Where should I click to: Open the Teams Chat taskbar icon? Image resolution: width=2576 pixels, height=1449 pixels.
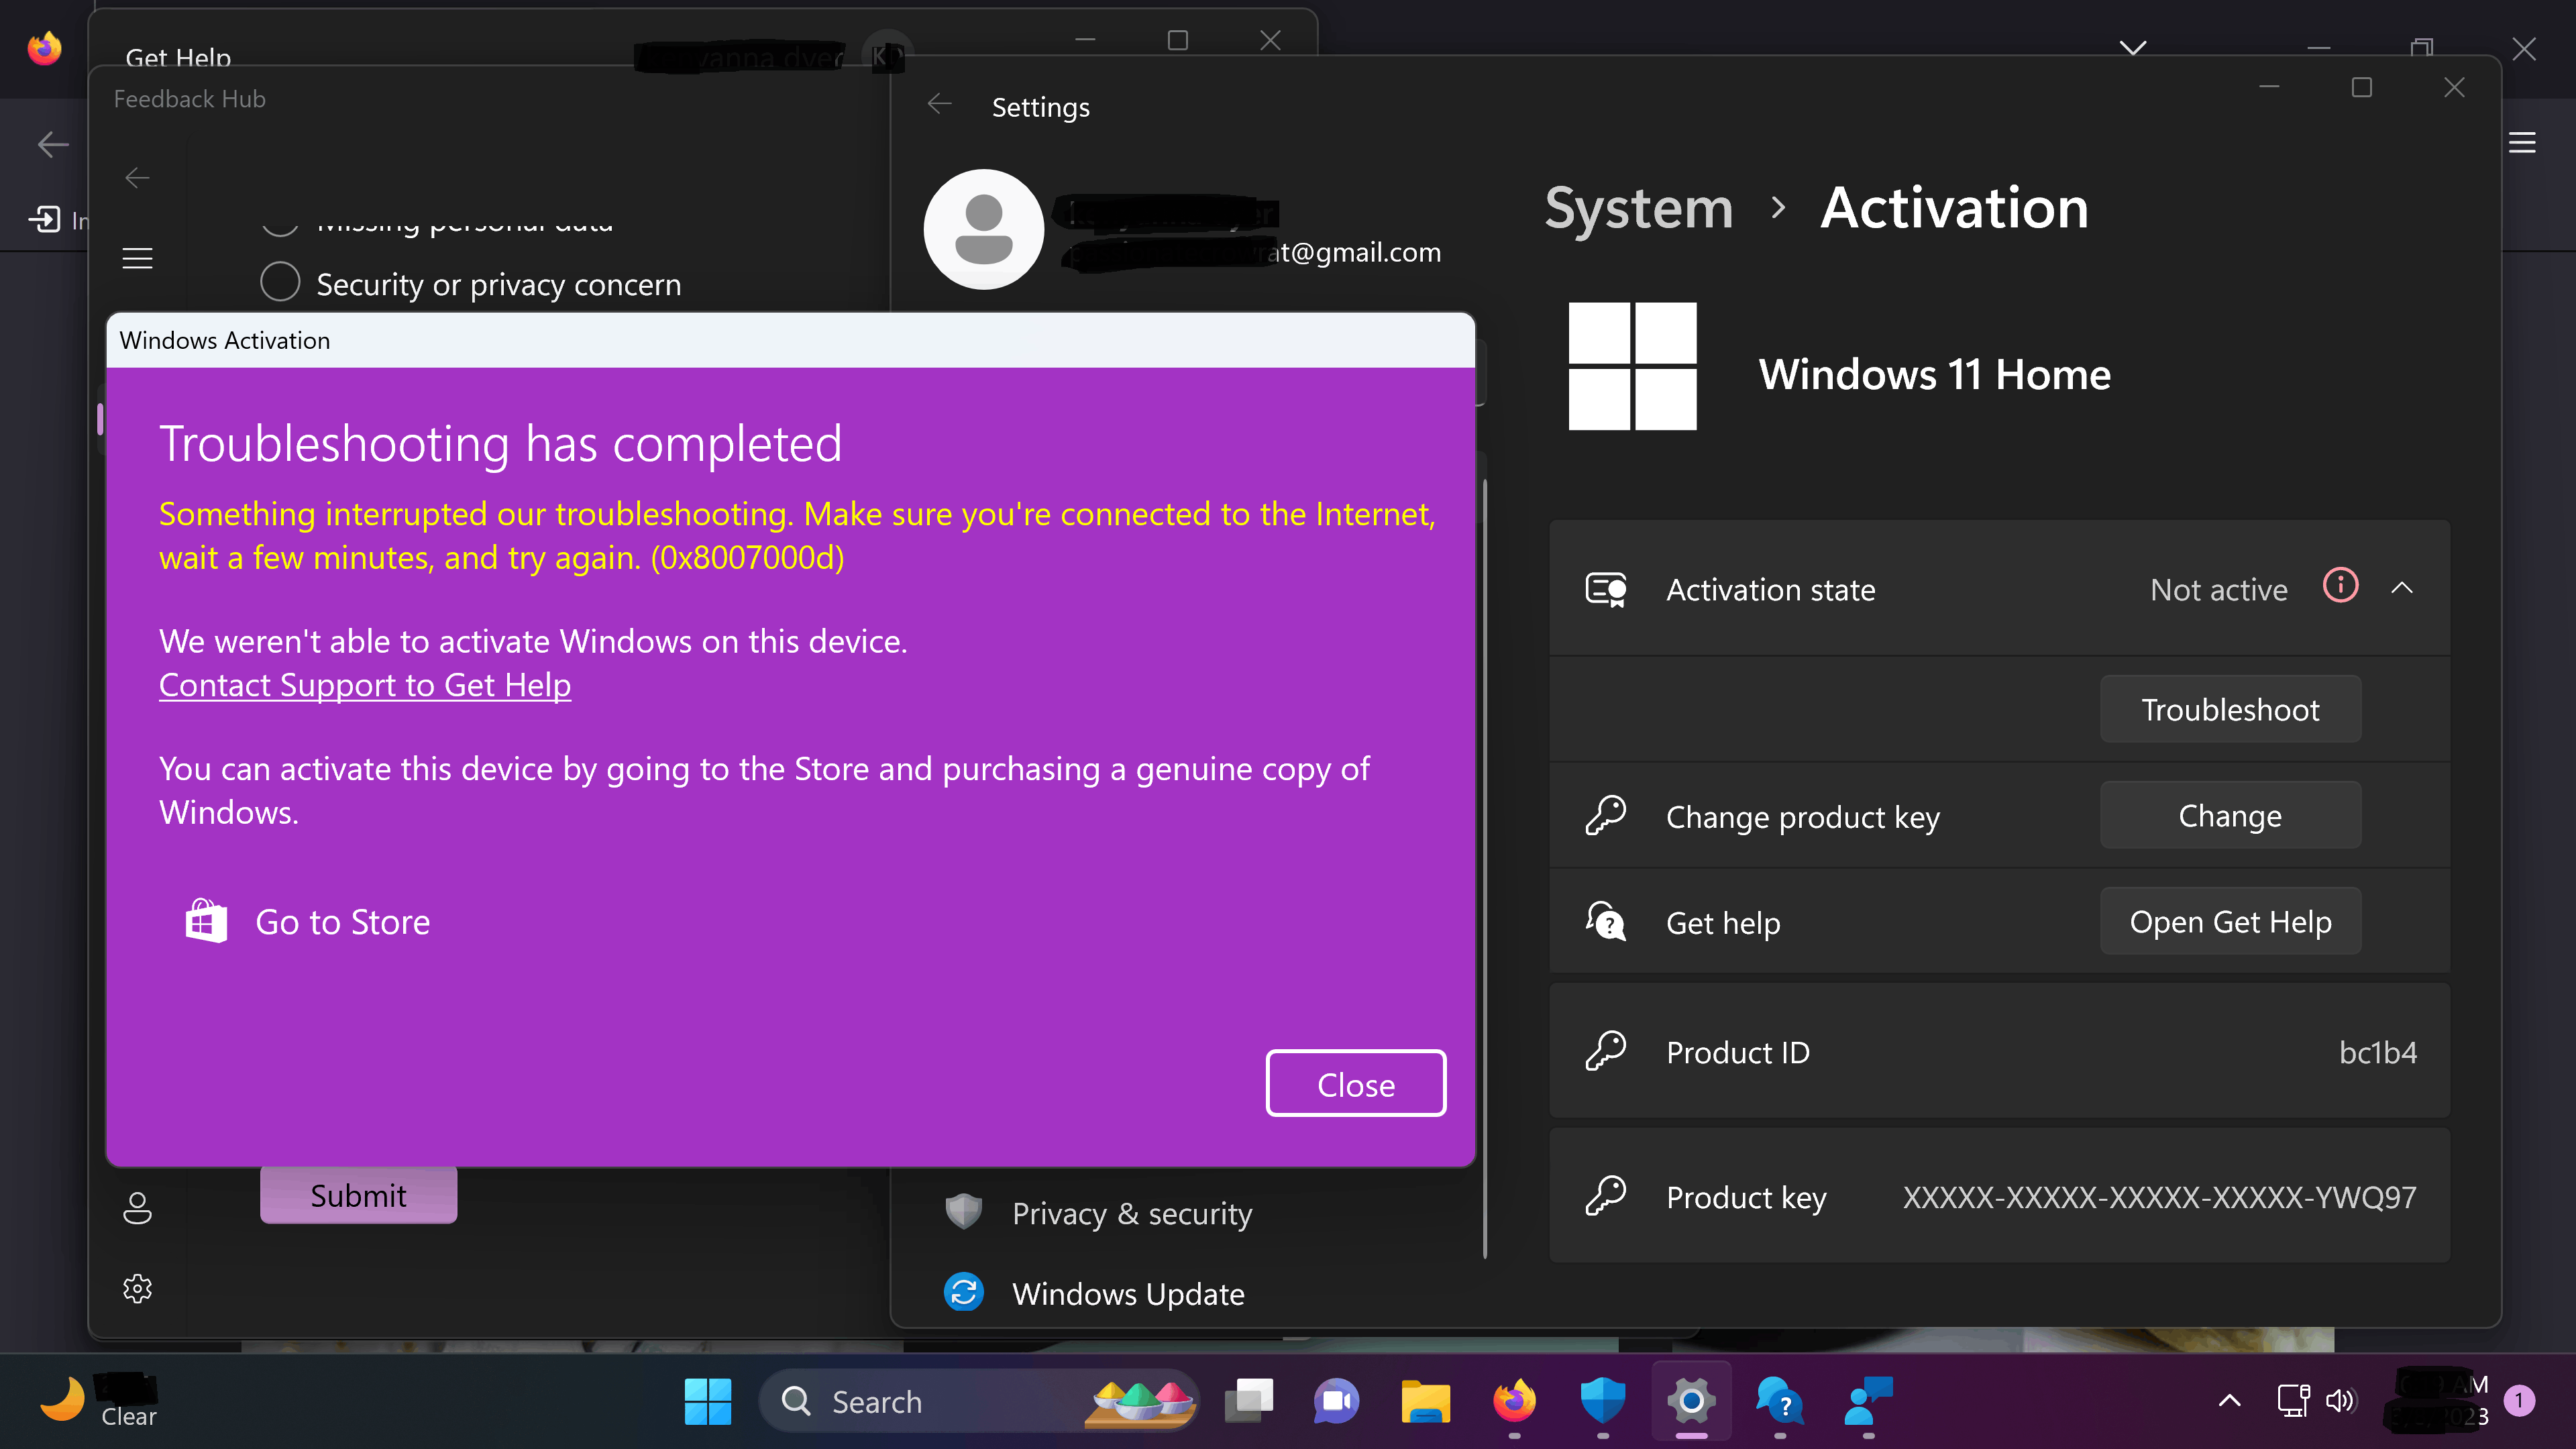pyautogui.click(x=1337, y=1402)
